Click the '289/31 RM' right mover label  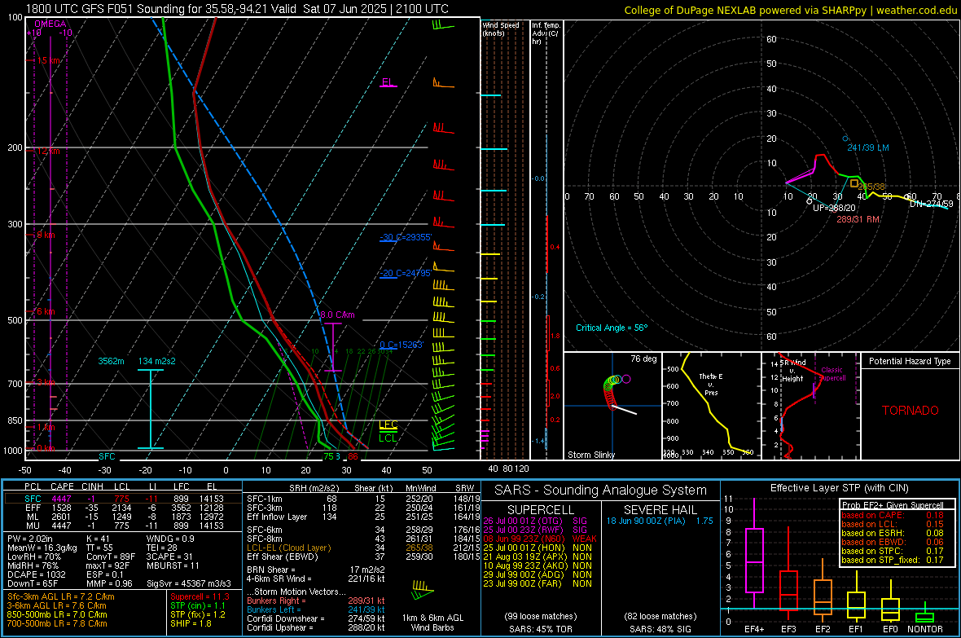point(858,219)
